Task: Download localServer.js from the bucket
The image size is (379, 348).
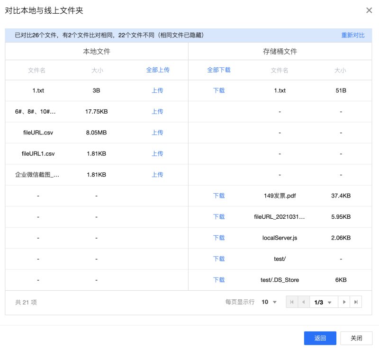Action: 219,238
